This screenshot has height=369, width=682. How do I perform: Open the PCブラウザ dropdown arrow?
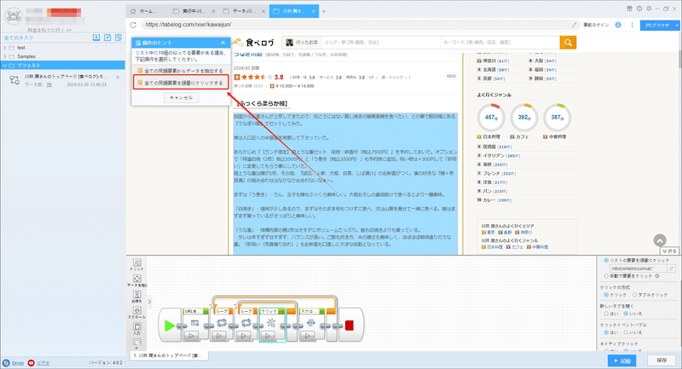click(x=677, y=26)
